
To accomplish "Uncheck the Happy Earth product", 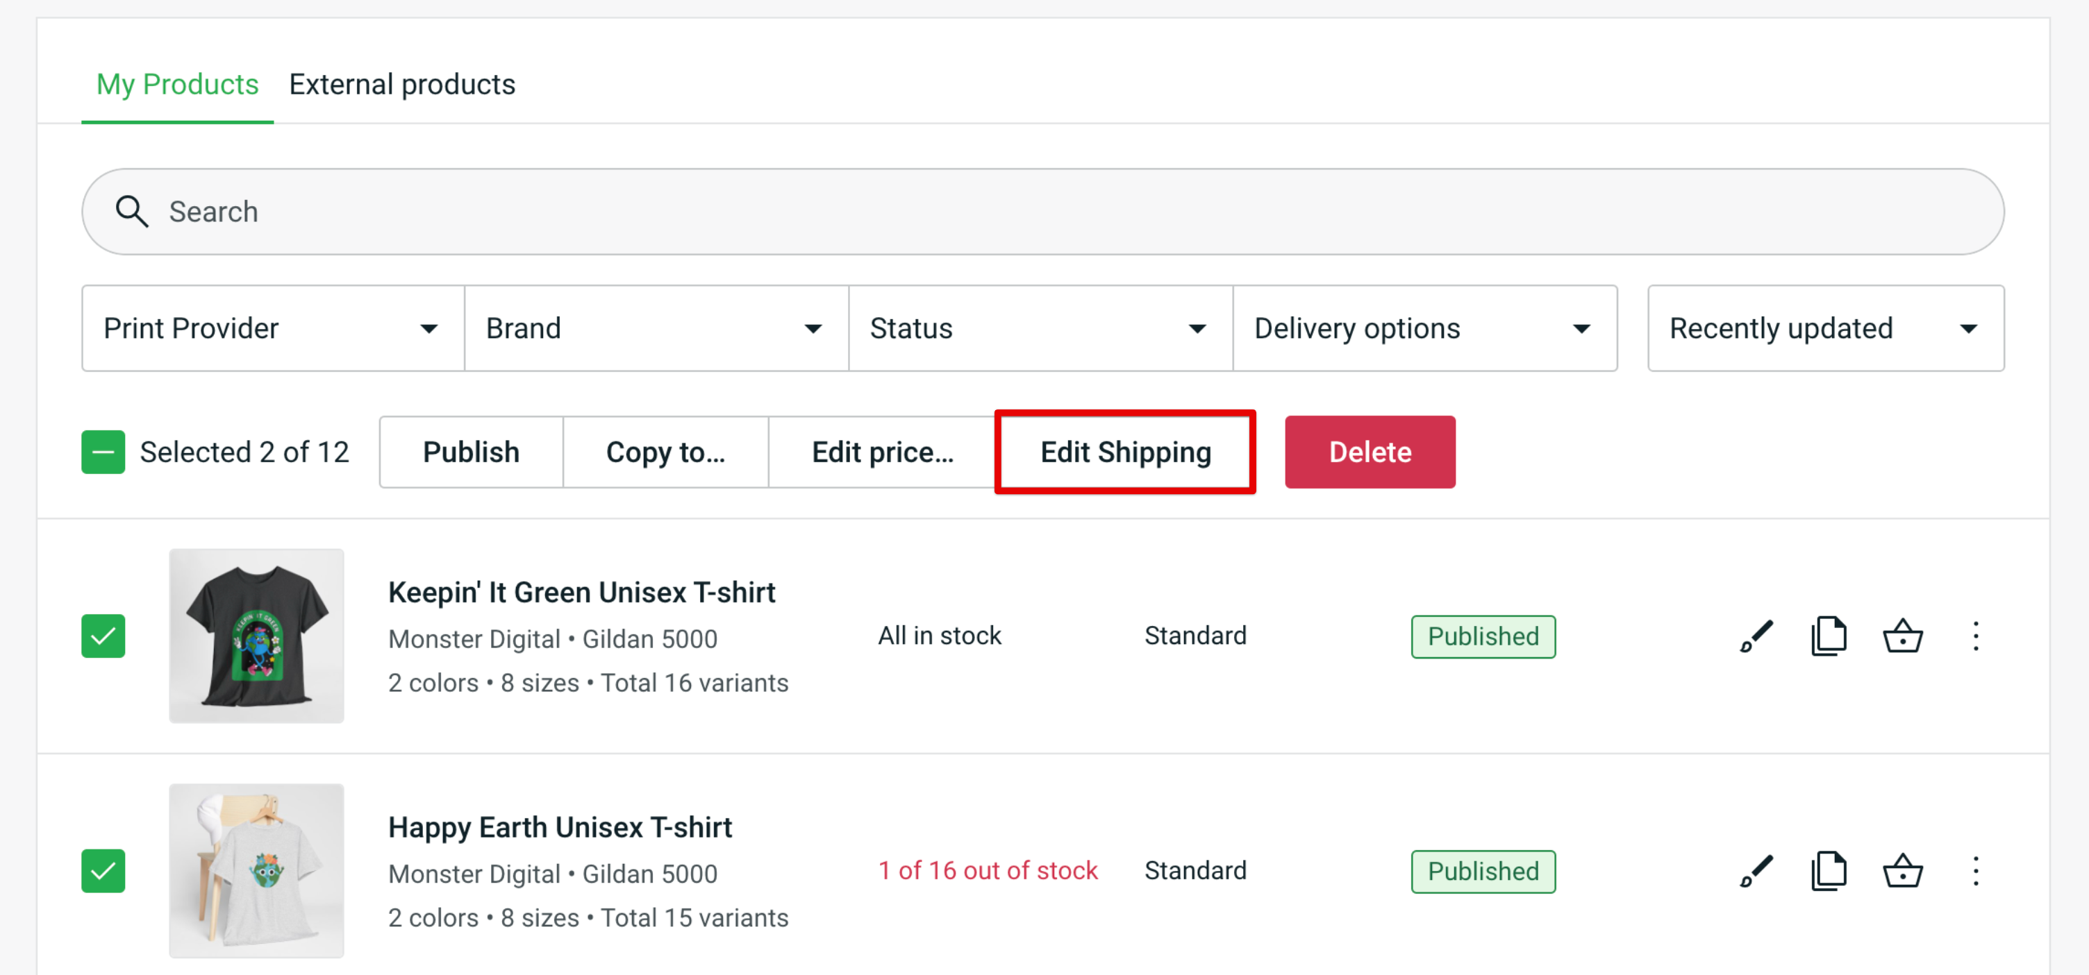I will coord(103,870).
